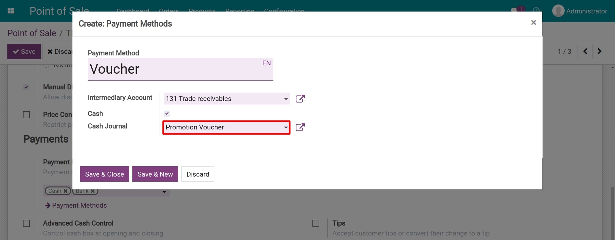Screen dimensions: 615x240
Task: Follow the Payment Methods link
Action: coord(79,205)
